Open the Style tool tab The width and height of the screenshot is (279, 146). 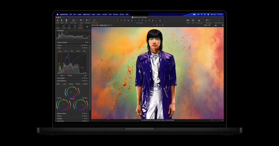tap(75, 26)
